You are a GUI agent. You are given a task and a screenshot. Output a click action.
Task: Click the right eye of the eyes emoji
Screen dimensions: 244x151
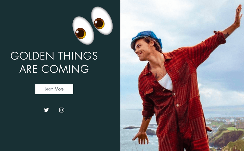coord(102,21)
